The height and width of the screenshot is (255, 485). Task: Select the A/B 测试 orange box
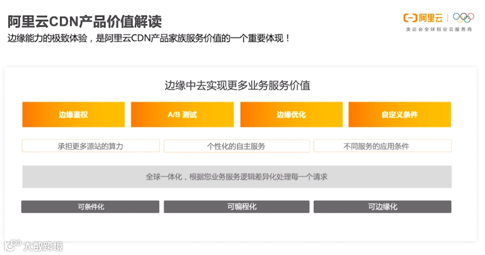182,114
